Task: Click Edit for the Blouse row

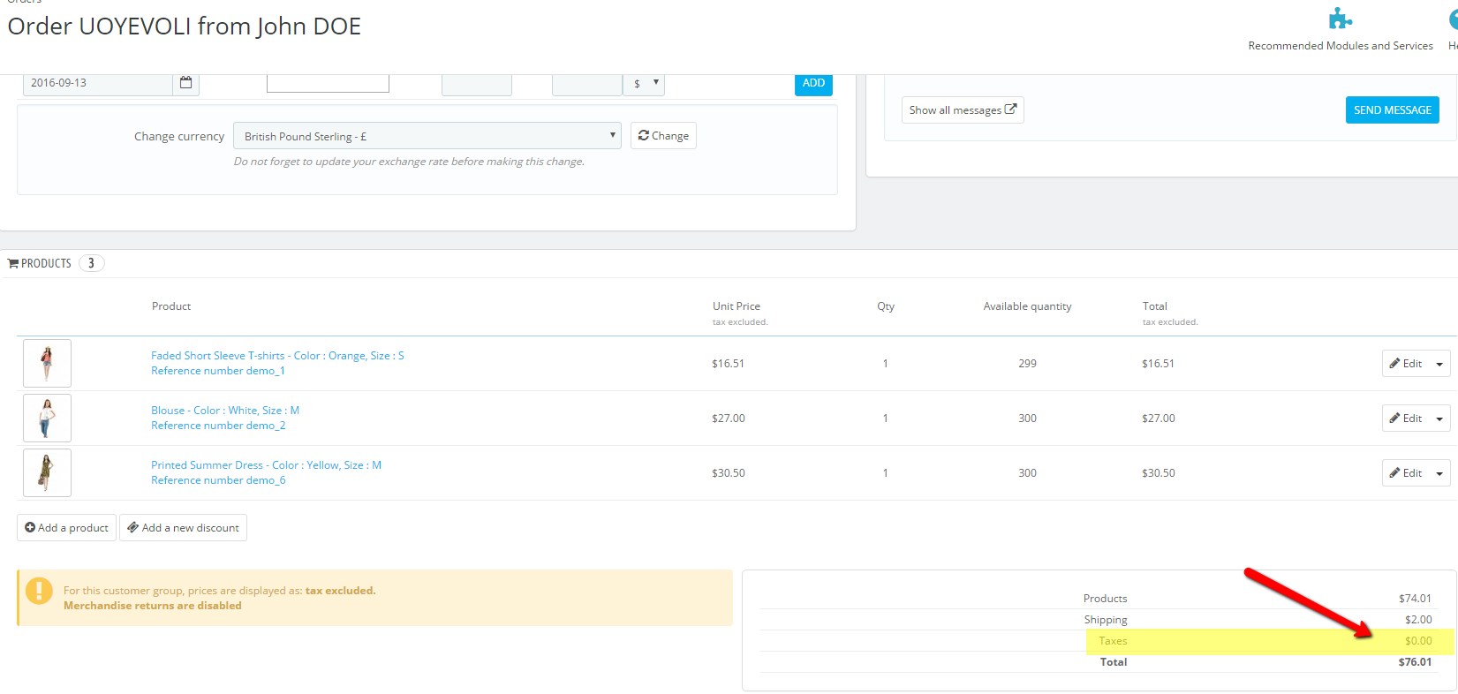Action: (x=1405, y=419)
